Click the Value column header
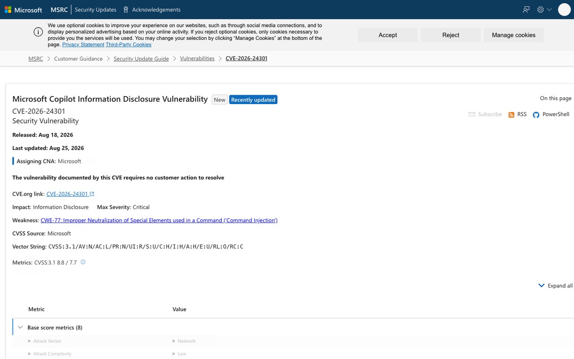 pyautogui.click(x=179, y=309)
